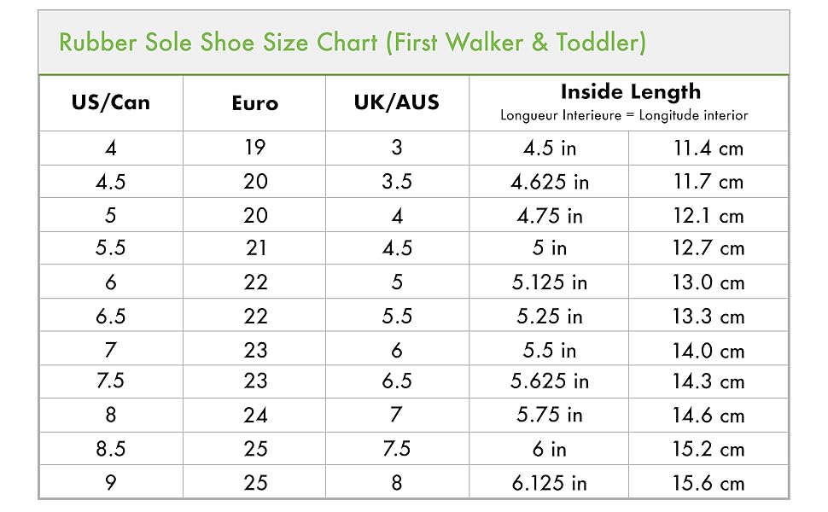The width and height of the screenshot is (828, 512).
Task: Click the 11.4 cm cell
Action: click(x=708, y=148)
